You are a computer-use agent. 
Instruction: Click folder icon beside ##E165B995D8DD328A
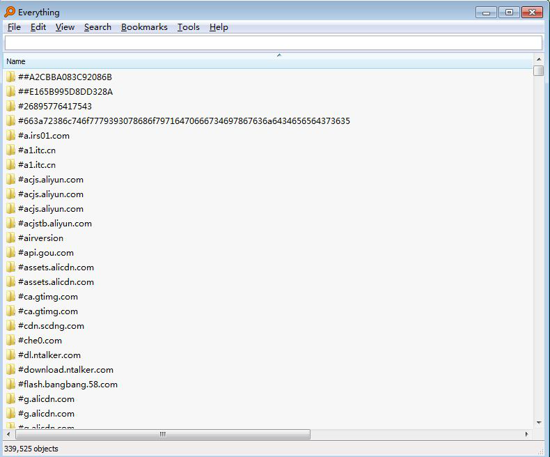tap(11, 92)
